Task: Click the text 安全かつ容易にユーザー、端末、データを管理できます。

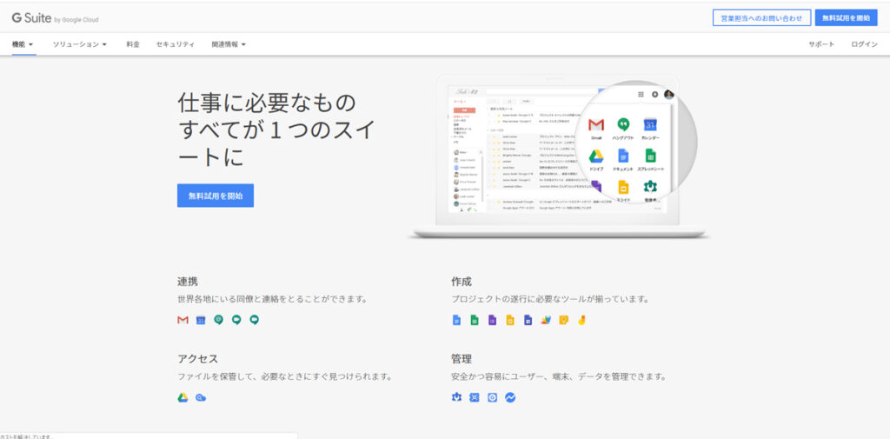Action: pos(559,376)
